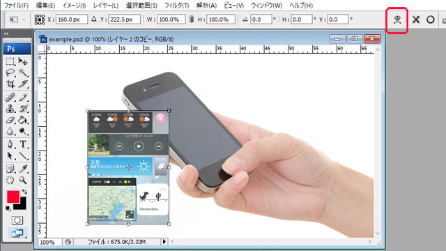Click the vertical skew V field
This screenshot has height=251, width=446.
338,20
